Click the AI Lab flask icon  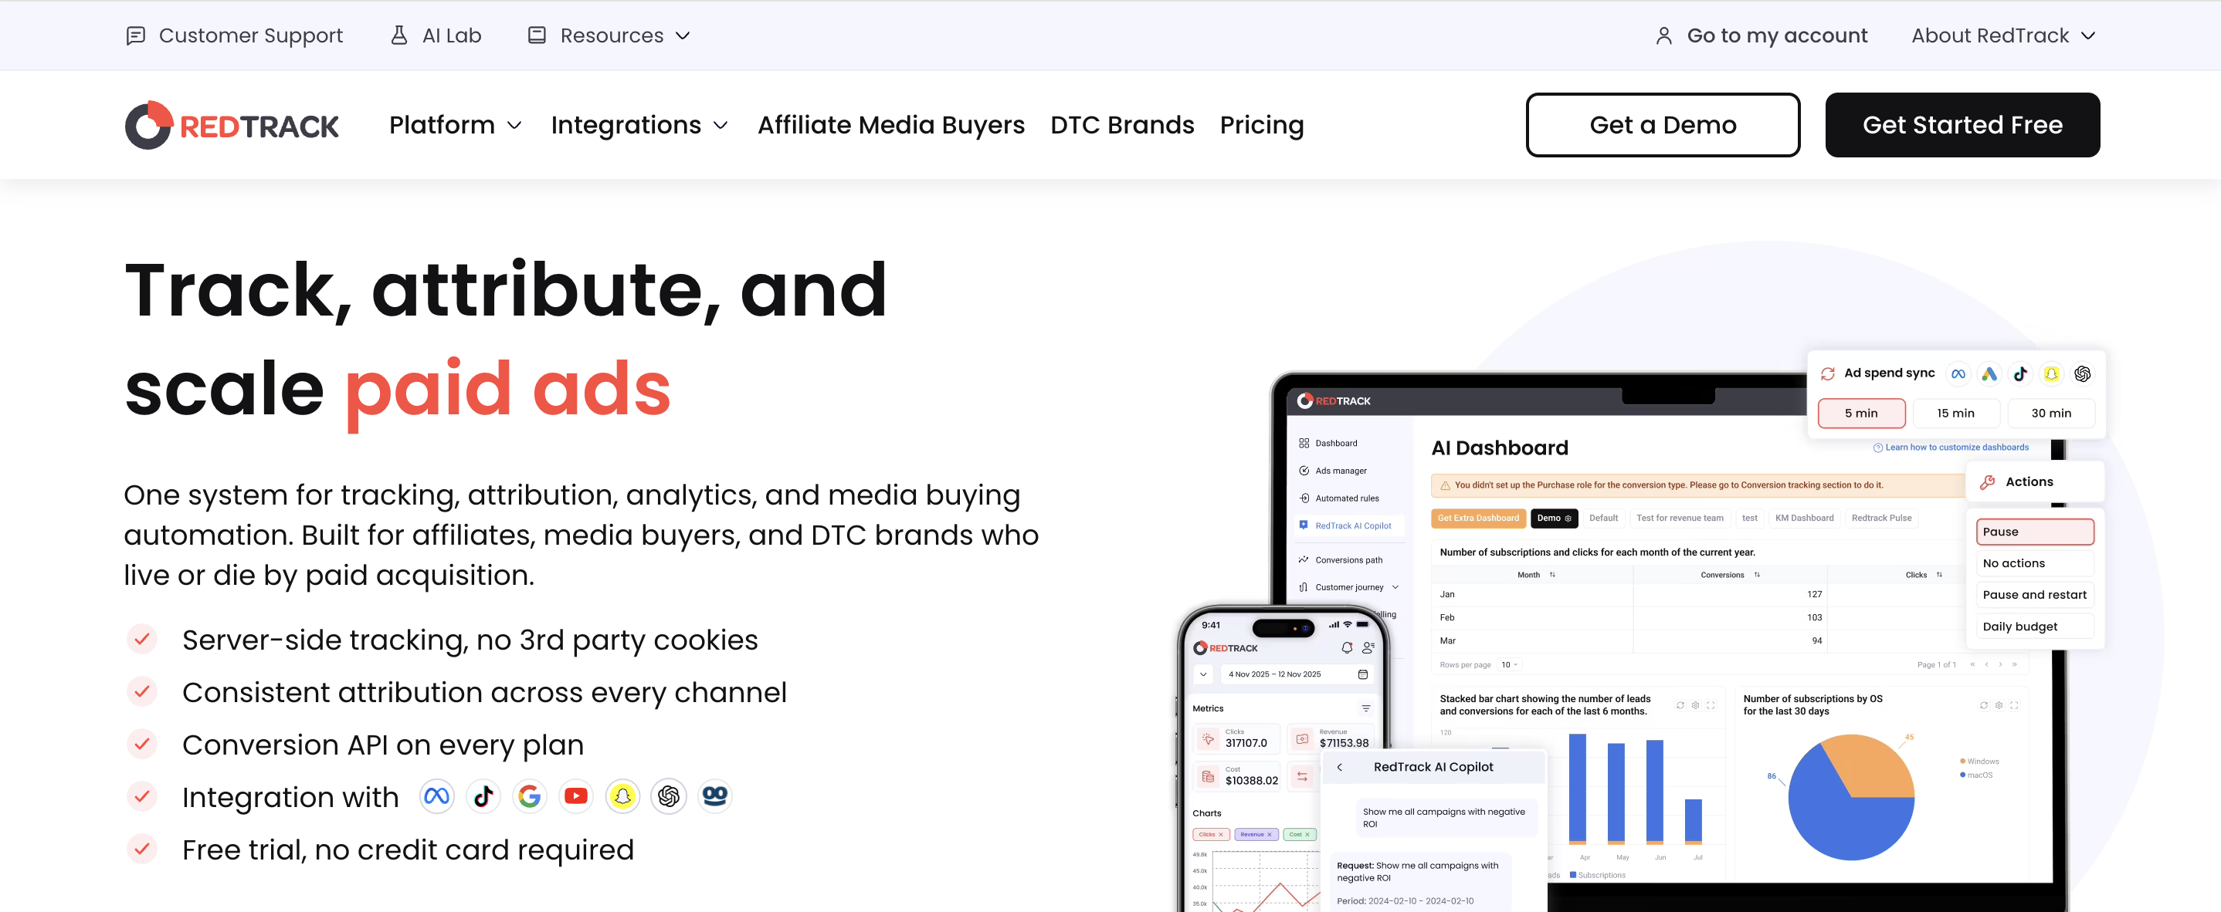pyautogui.click(x=398, y=35)
